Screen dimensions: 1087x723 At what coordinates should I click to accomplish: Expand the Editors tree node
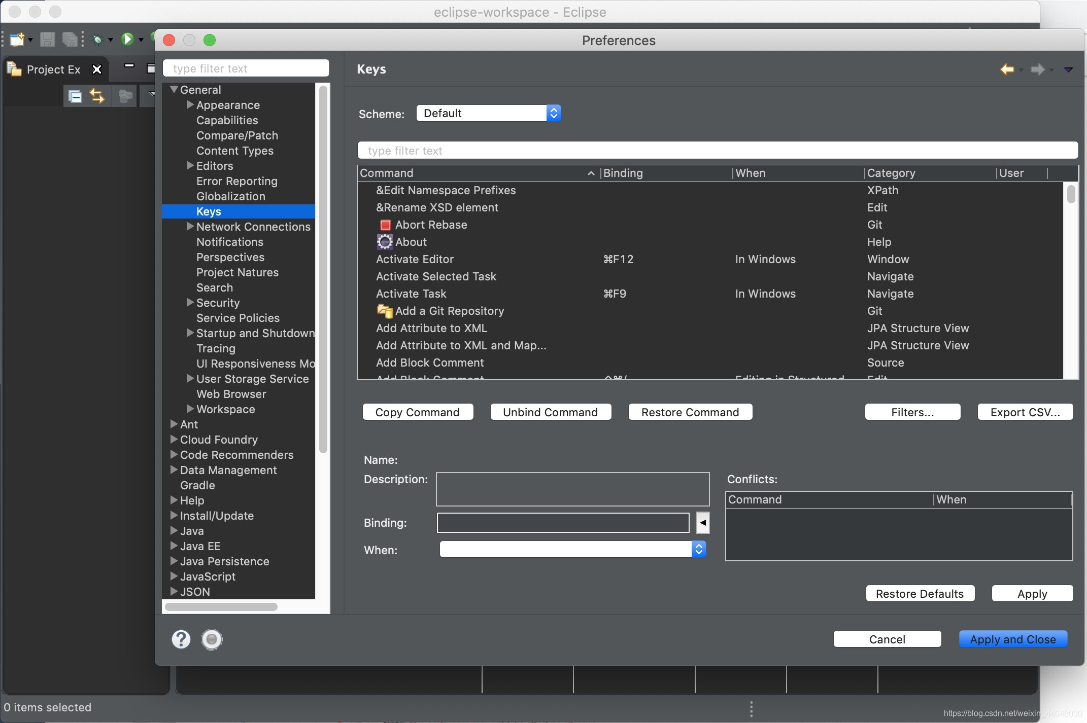pyautogui.click(x=190, y=166)
